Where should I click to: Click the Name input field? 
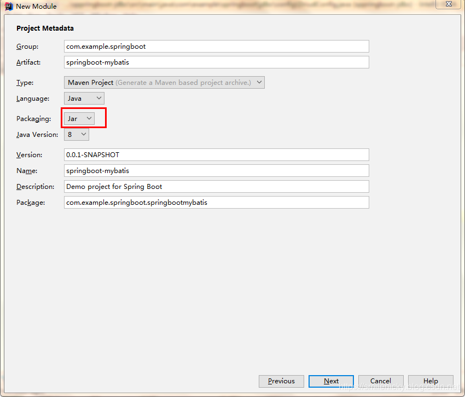click(217, 171)
